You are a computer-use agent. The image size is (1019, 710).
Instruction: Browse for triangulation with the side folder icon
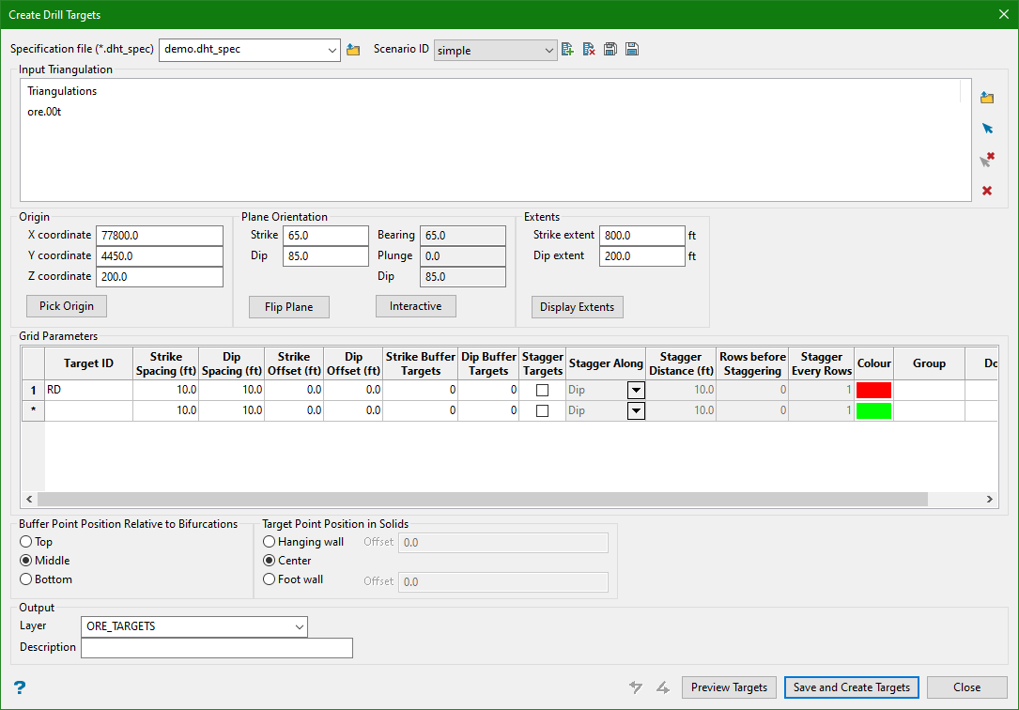[x=987, y=98]
